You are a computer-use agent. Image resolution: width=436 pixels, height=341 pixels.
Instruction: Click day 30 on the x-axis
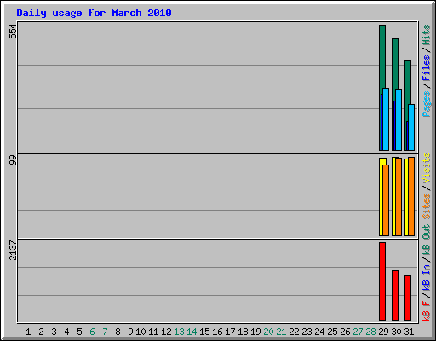396,332
